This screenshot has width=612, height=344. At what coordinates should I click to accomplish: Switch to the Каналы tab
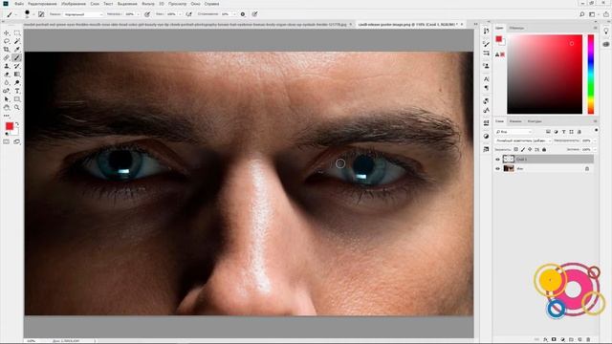click(x=515, y=121)
